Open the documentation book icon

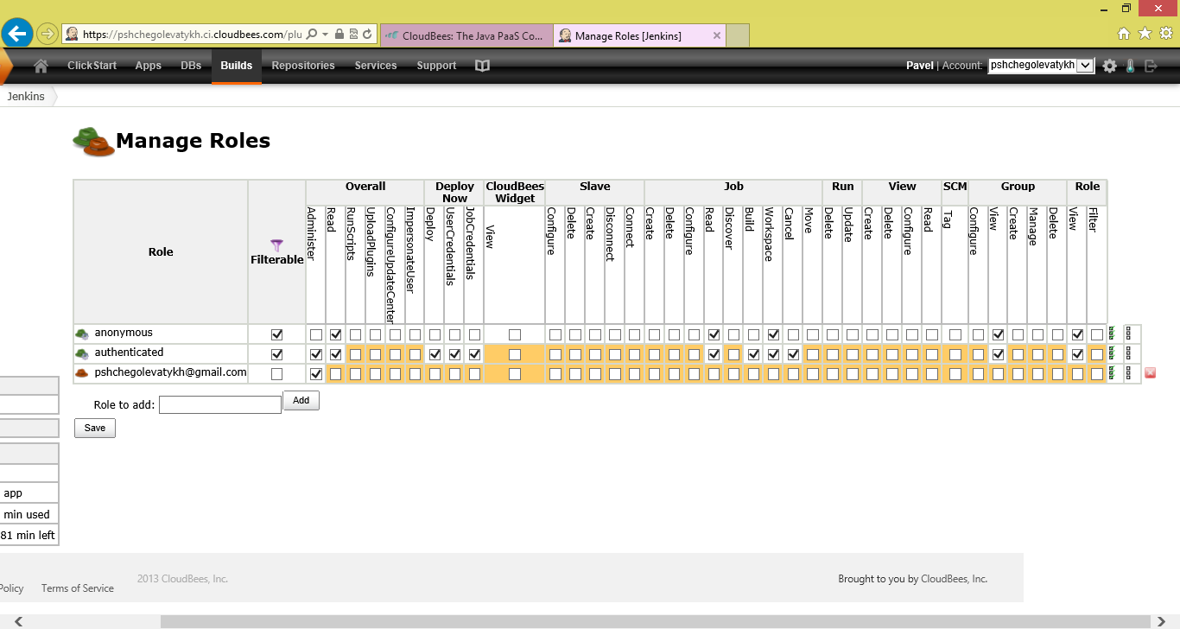tap(482, 66)
